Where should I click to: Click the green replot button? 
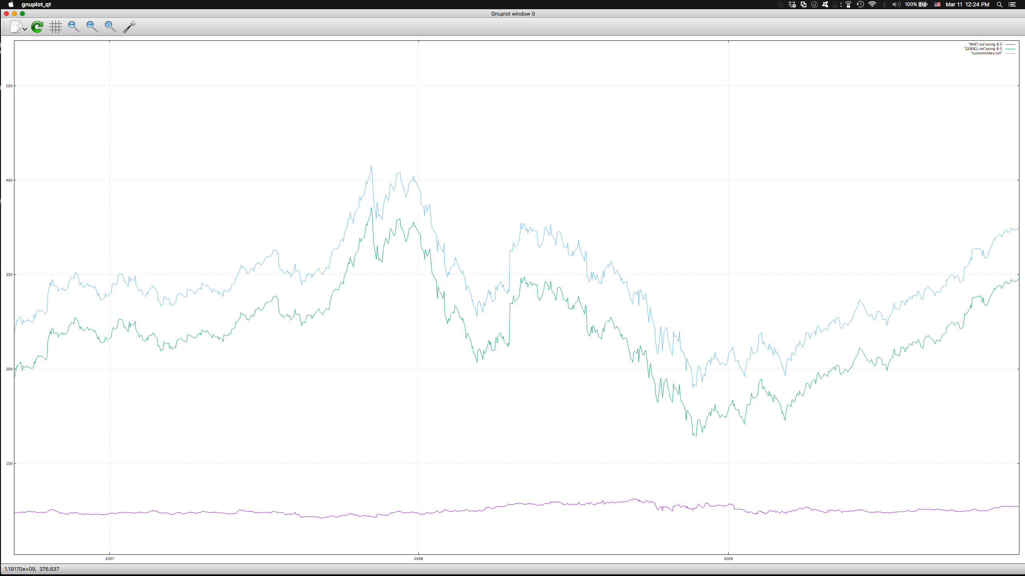click(37, 27)
